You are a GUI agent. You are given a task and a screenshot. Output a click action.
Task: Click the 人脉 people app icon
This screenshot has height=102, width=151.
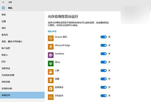[51, 72]
